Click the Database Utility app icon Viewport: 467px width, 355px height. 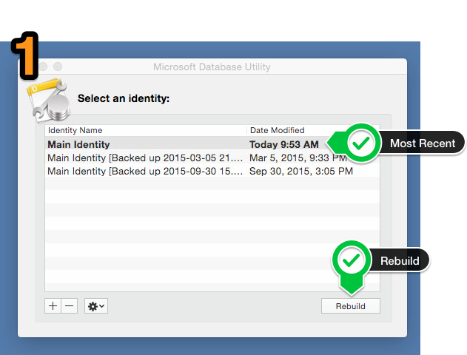click(49, 101)
